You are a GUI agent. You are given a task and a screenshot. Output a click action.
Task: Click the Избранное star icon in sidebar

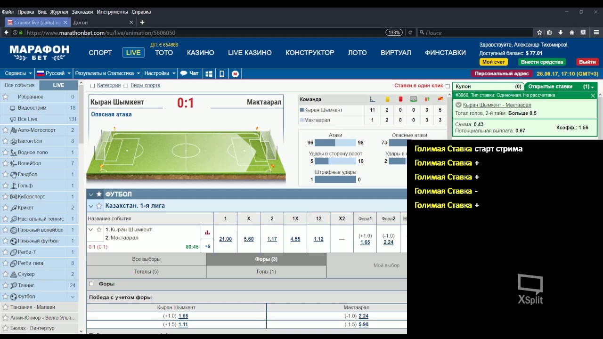coord(6,97)
